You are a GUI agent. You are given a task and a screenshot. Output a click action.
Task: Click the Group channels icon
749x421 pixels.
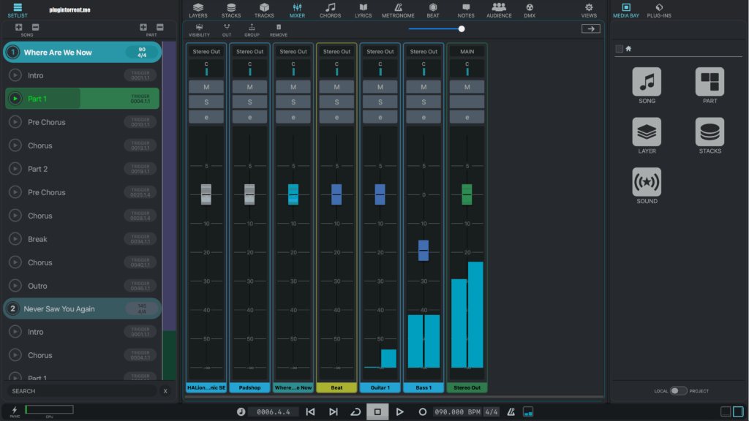coord(252,30)
